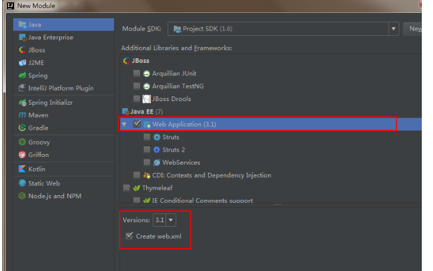The width and height of the screenshot is (433, 271).
Task: Tick the Struts 2 checkbox
Action: click(147, 149)
